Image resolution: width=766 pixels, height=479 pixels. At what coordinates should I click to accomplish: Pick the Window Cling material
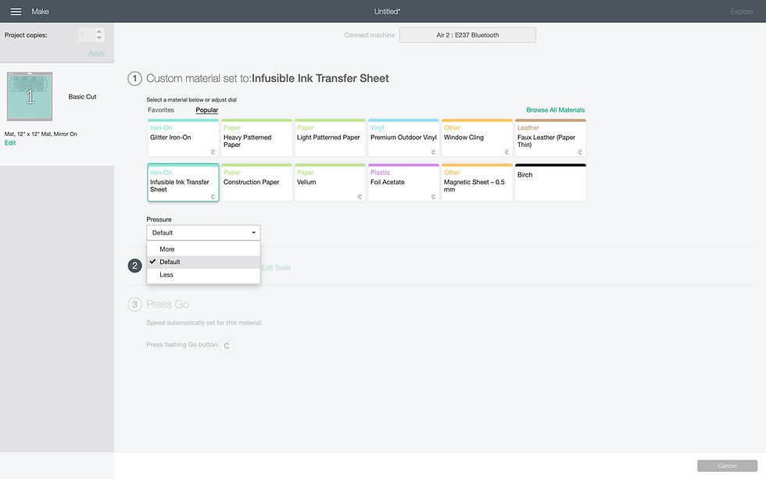pyautogui.click(x=477, y=138)
